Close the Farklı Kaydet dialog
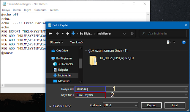This screenshot has height=112, width=190. click(186, 25)
